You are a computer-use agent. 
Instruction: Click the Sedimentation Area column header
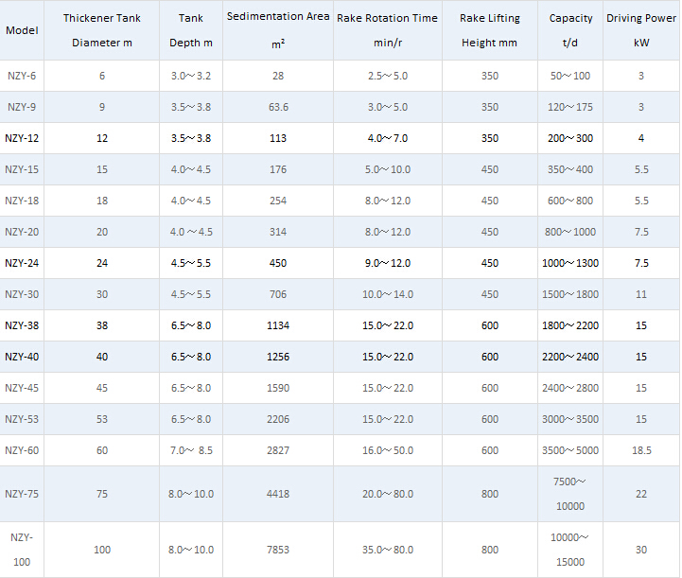(278, 29)
